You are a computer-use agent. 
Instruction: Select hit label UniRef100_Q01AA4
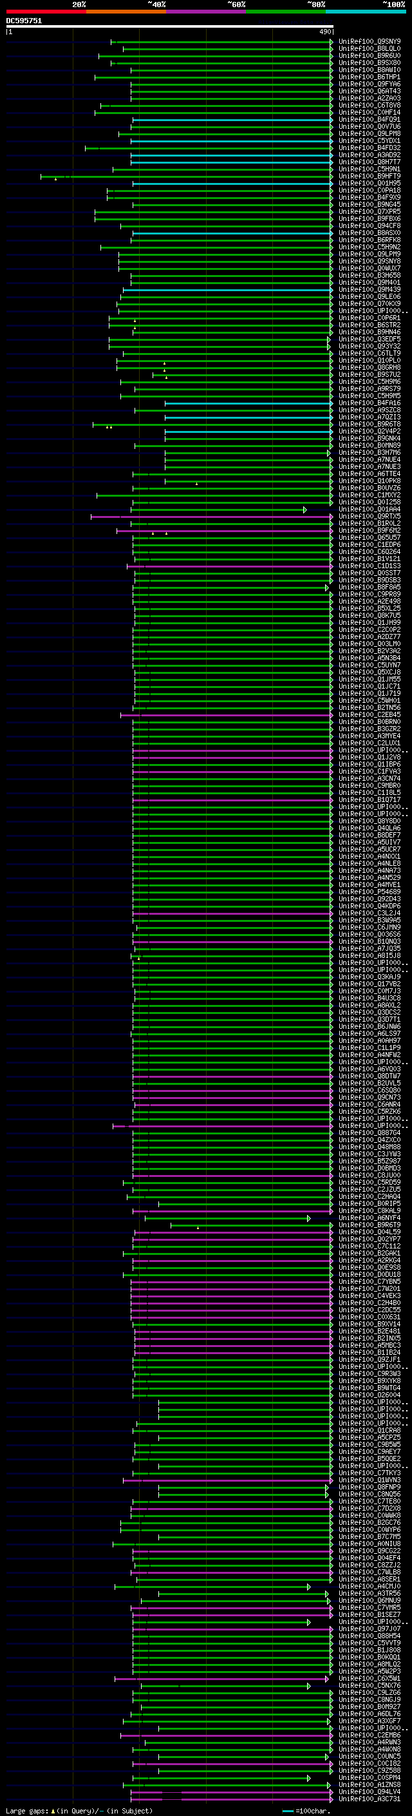tap(370, 509)
